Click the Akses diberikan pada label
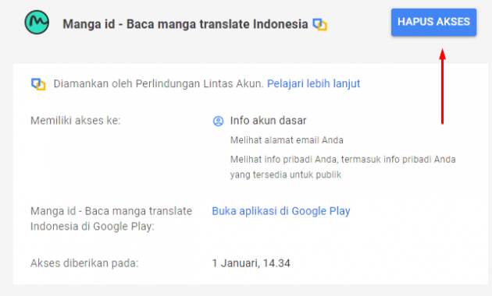 pos(84,263)
